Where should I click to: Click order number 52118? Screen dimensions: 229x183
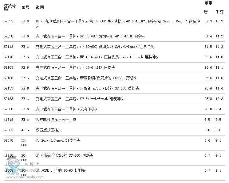click(x=8, y=57)
